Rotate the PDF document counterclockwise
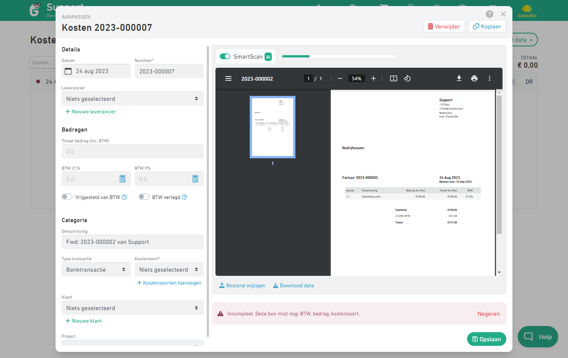 pyautogui.click(x=407, y=78)
